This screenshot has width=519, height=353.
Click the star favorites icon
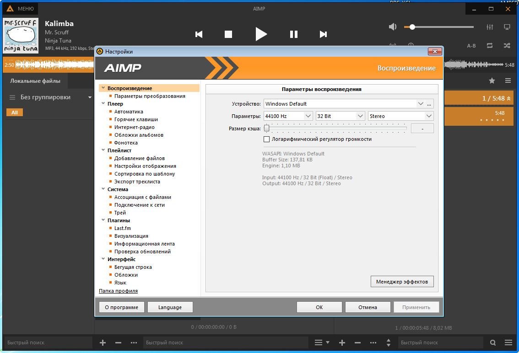(x=492, y=81)
